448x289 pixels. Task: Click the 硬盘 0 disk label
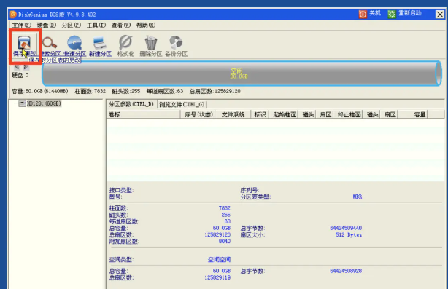(20, 75)
